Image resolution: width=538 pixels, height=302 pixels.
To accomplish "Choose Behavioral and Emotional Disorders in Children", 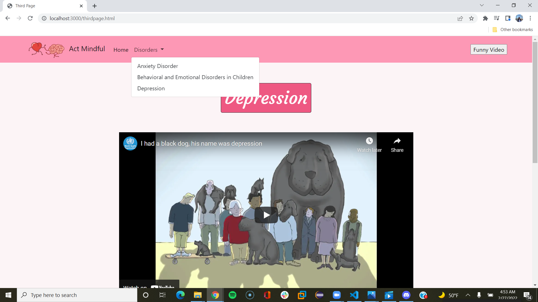I will (195, 77).
